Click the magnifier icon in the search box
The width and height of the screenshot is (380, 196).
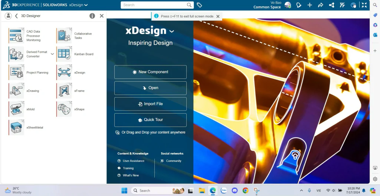tap(189, 5)
